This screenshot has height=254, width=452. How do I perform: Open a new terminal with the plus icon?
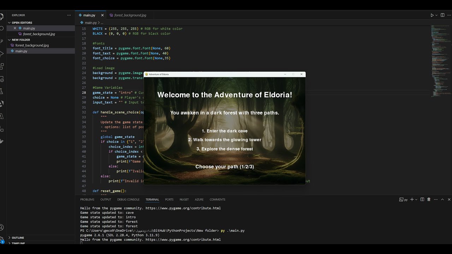(412, 199)
